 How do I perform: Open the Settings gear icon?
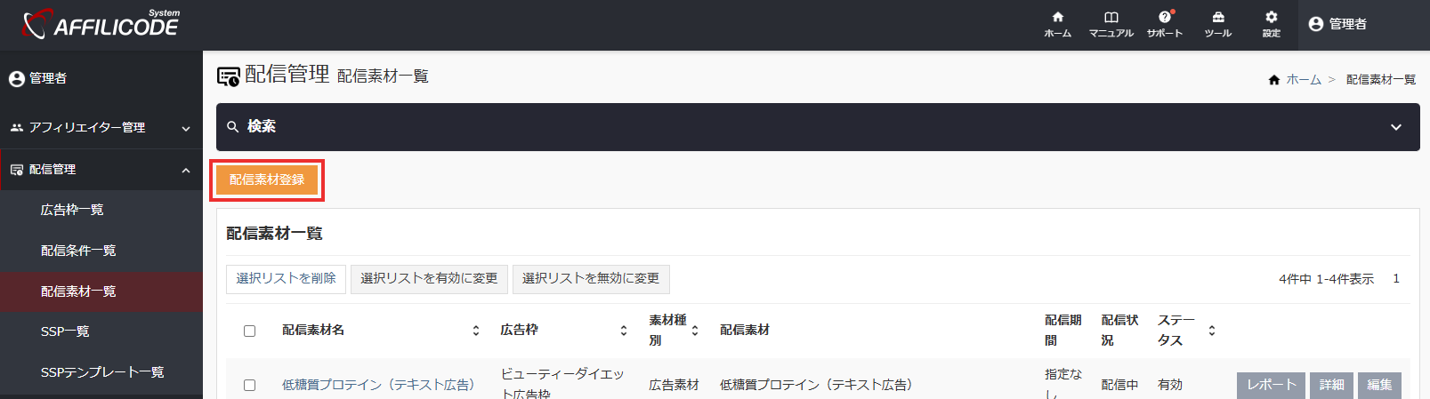(x=1271, y=18)
